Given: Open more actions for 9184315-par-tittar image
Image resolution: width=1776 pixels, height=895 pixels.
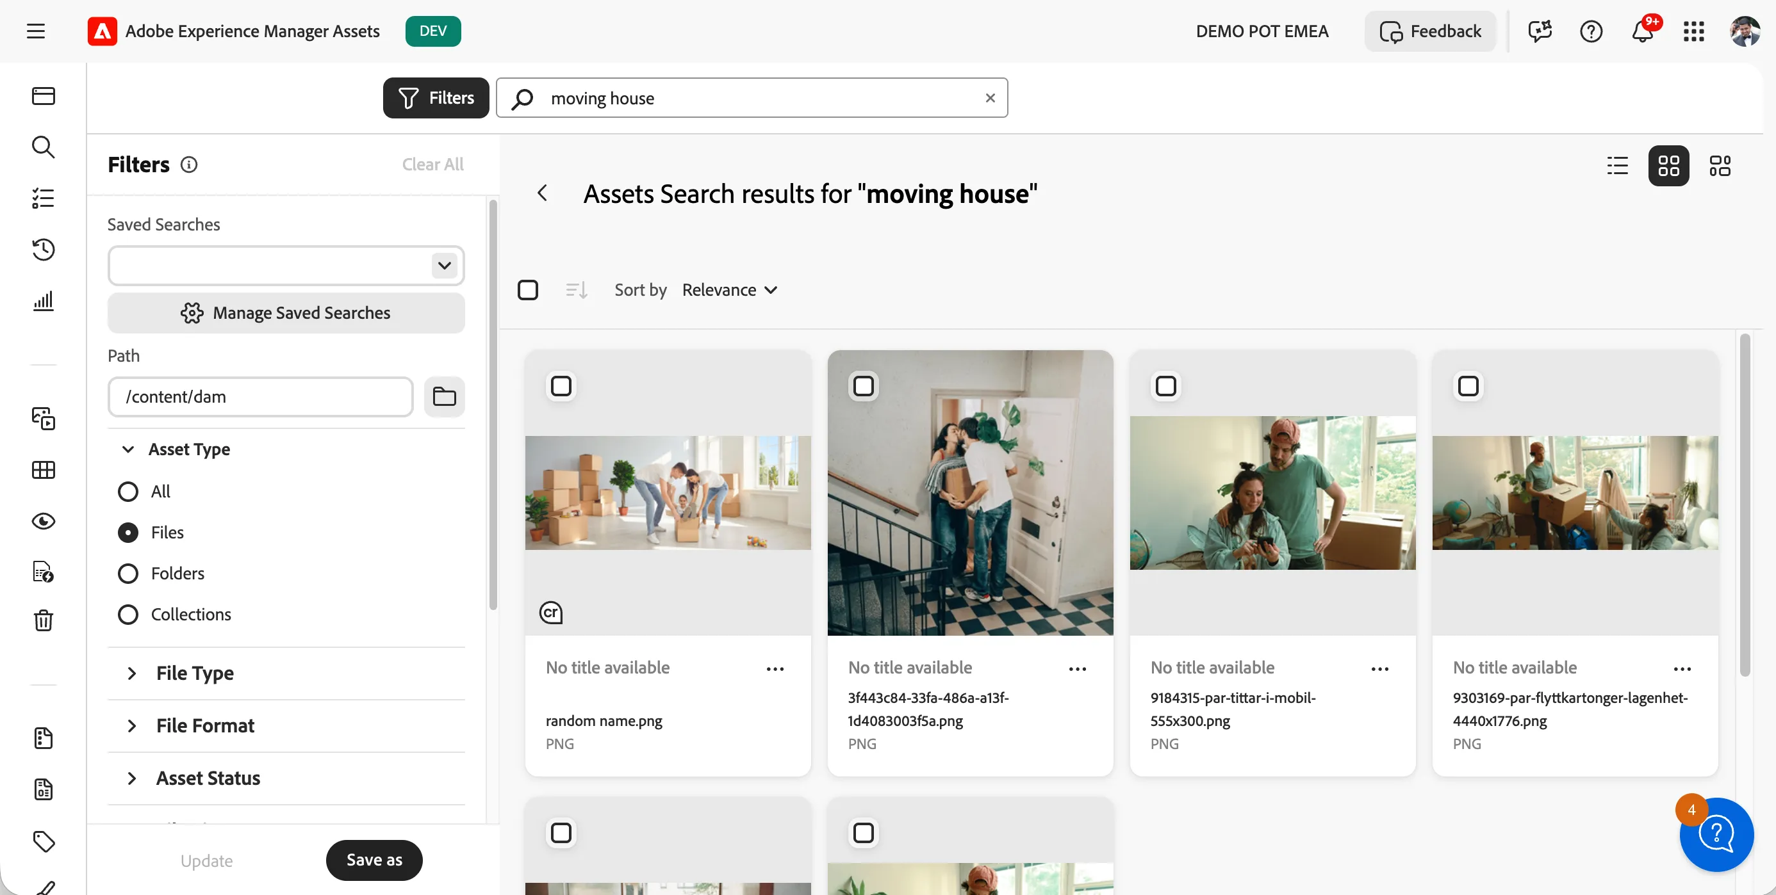Looking at the screenshot, I should pos(1379,668).
